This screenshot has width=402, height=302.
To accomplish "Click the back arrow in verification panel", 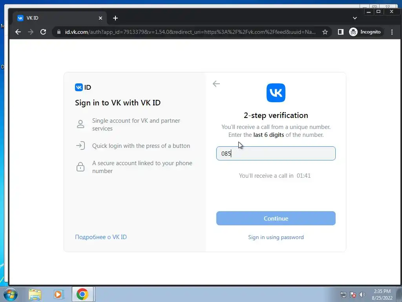I will click(216, 84).
